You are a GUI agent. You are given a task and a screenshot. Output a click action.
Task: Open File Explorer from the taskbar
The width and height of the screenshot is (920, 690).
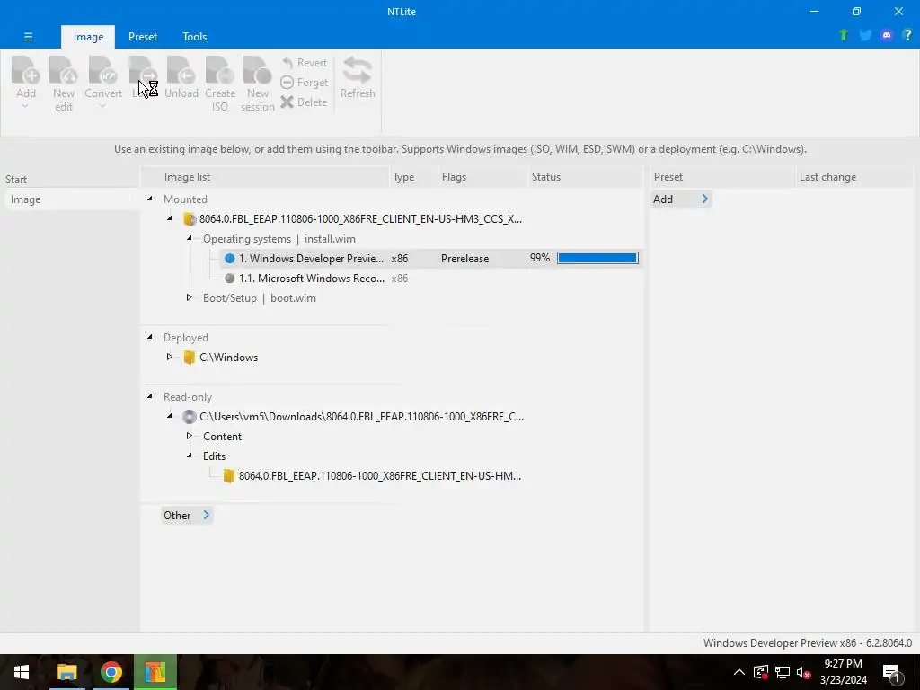tap(66, 672)
